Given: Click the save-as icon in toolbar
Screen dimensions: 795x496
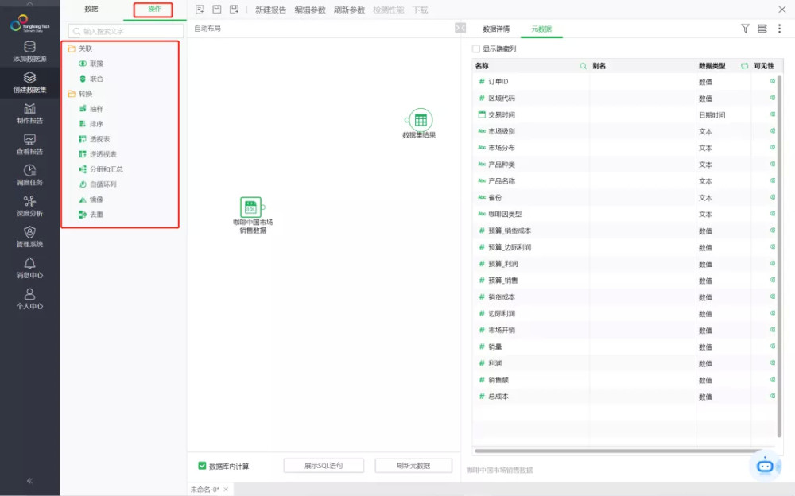Looking at the screenshot, I should pos(235,9).
